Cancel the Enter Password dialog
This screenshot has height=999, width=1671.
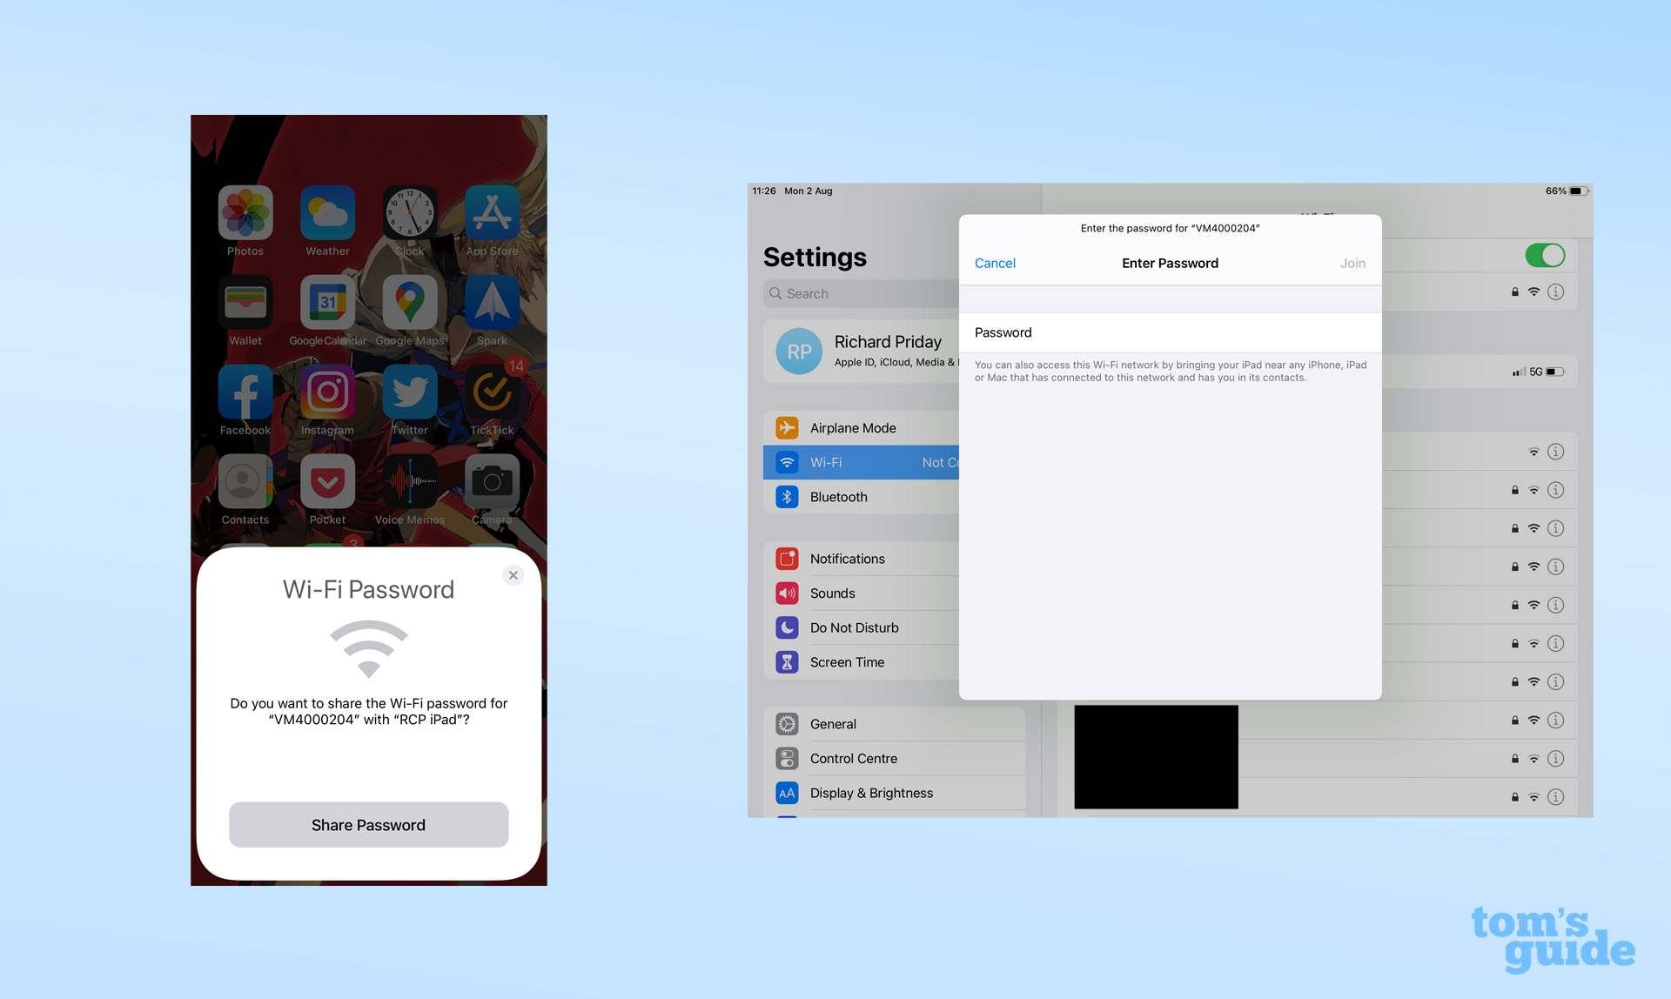(994, 262)
